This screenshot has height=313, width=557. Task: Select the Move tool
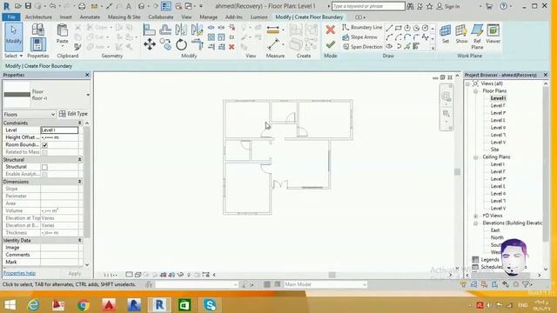(x=150, y=44)
